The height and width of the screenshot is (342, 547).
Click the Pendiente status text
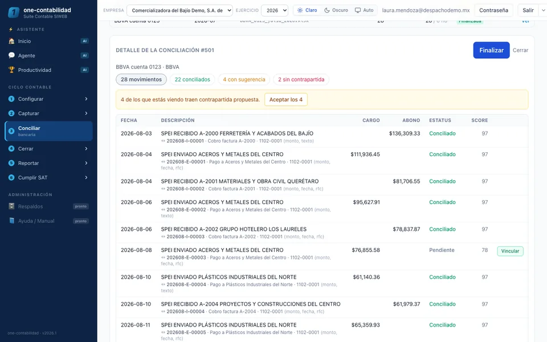(x=442, y=250)
